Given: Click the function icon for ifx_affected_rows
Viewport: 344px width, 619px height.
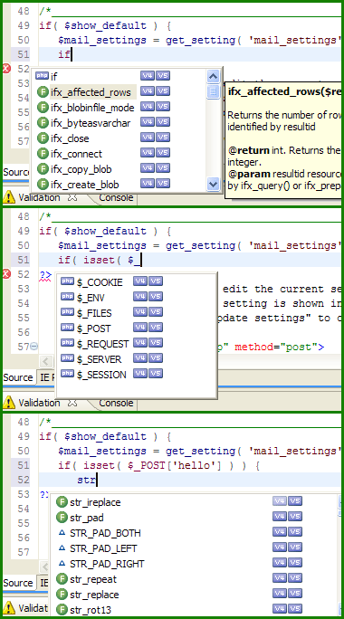Looking at the screenshot, I should coord(43,92).
